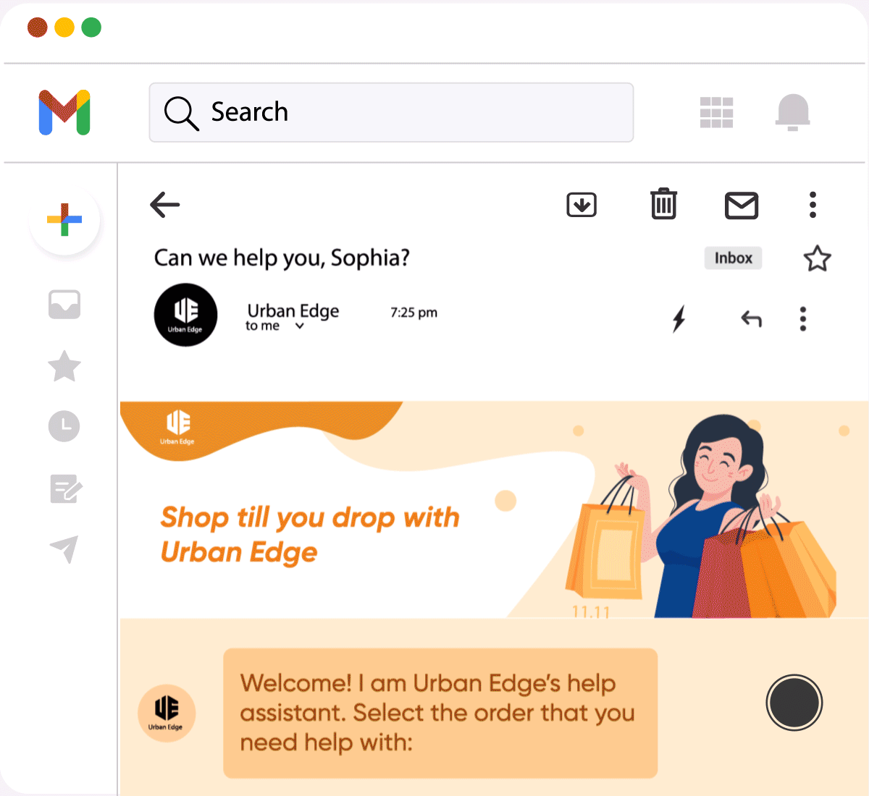The image size is (869, 796).
Task: Open the Sent paper-plane icon
Action: pos(64,549)
